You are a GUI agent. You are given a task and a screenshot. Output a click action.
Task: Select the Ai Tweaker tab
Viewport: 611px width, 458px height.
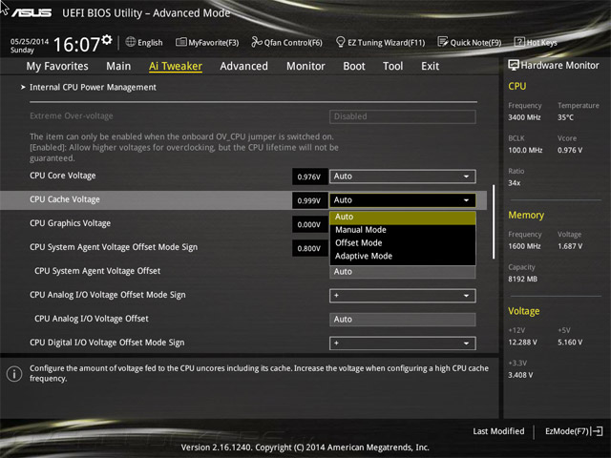pos(176,66)
